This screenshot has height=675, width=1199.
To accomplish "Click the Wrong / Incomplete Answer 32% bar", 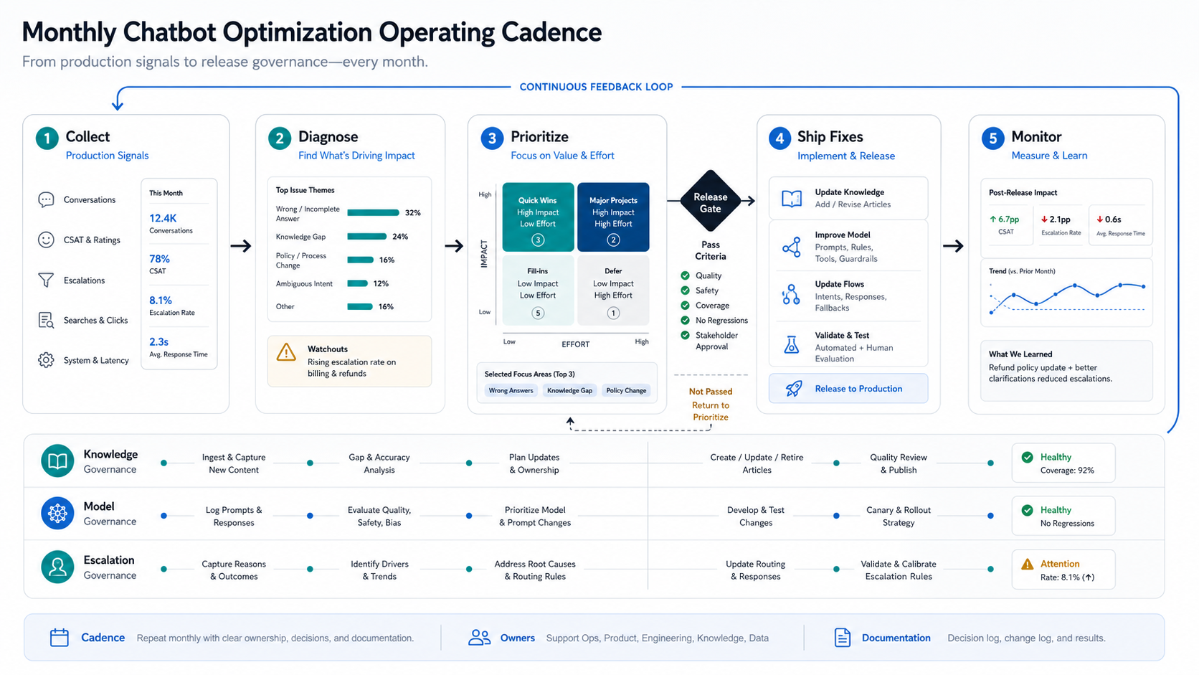I will [x=373, y=213].
